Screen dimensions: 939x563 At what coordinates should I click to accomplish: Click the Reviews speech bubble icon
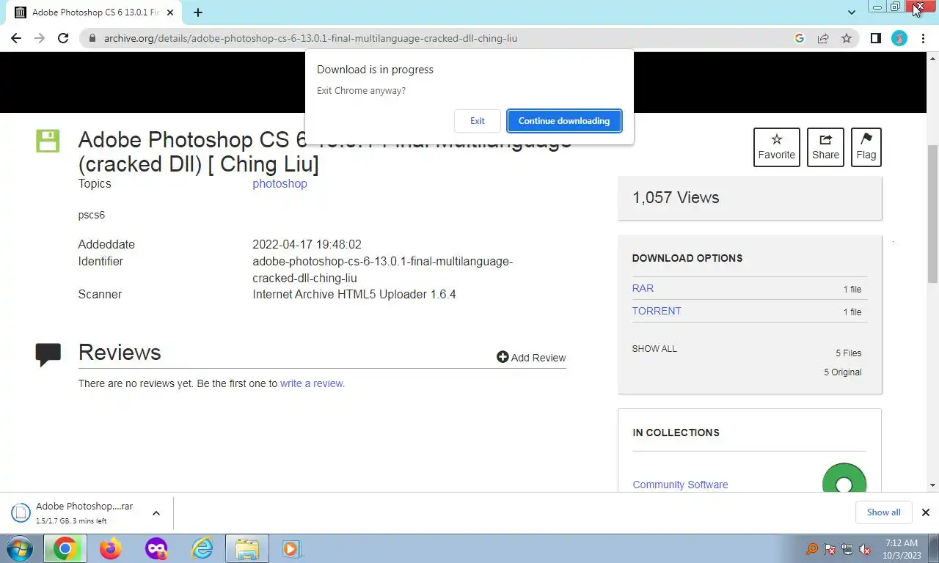coord(48,354)
